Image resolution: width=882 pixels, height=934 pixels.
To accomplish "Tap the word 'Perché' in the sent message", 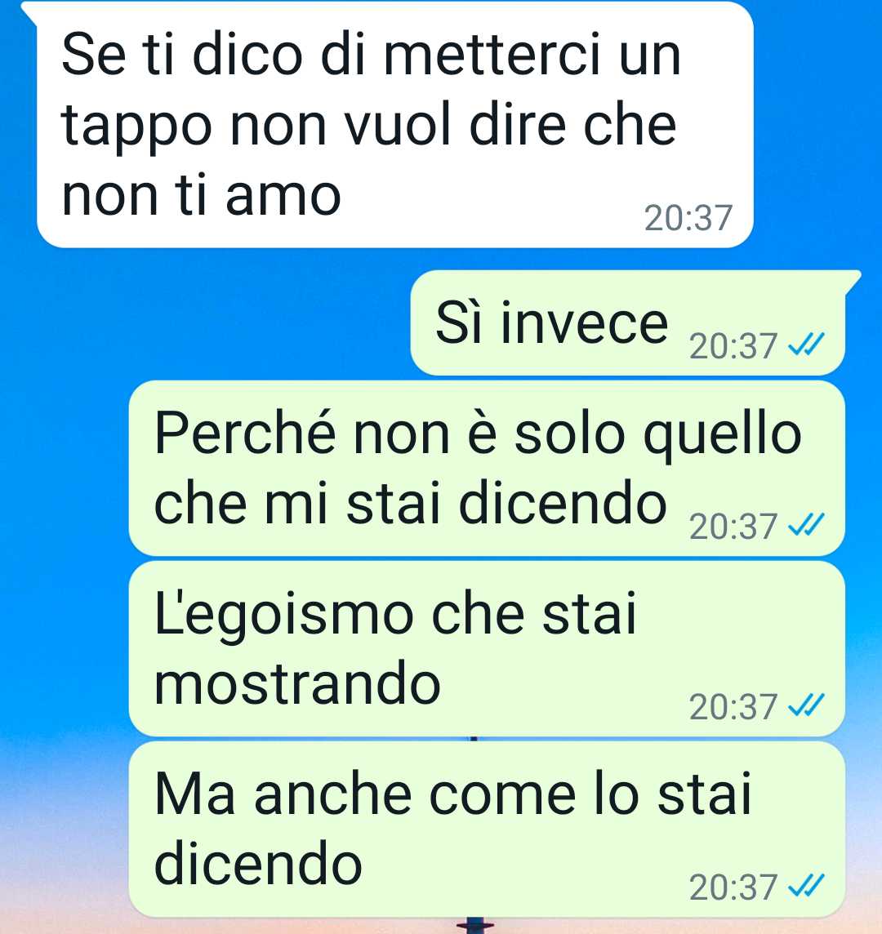I will (245, 434).
